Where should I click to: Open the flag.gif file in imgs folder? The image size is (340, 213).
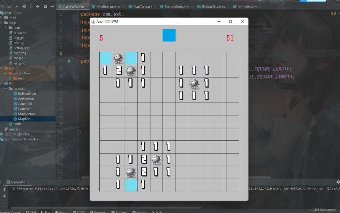[19, 38]
